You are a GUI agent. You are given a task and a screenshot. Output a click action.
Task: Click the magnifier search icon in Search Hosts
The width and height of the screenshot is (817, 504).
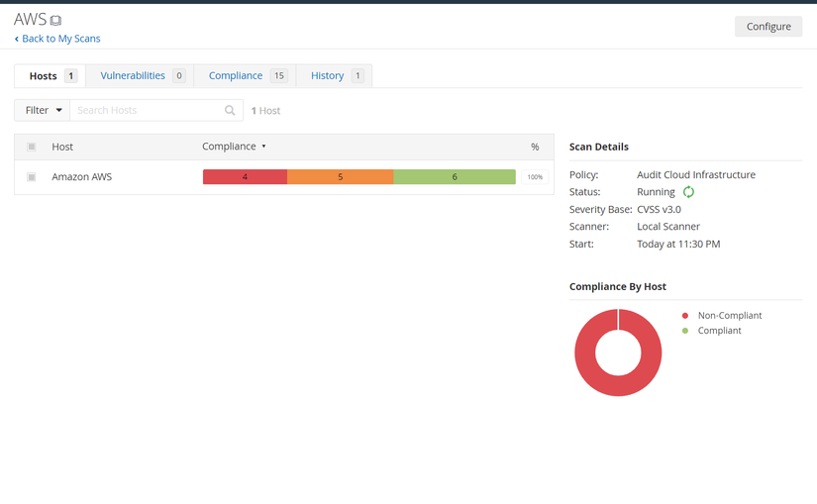[x=230, y=110]
